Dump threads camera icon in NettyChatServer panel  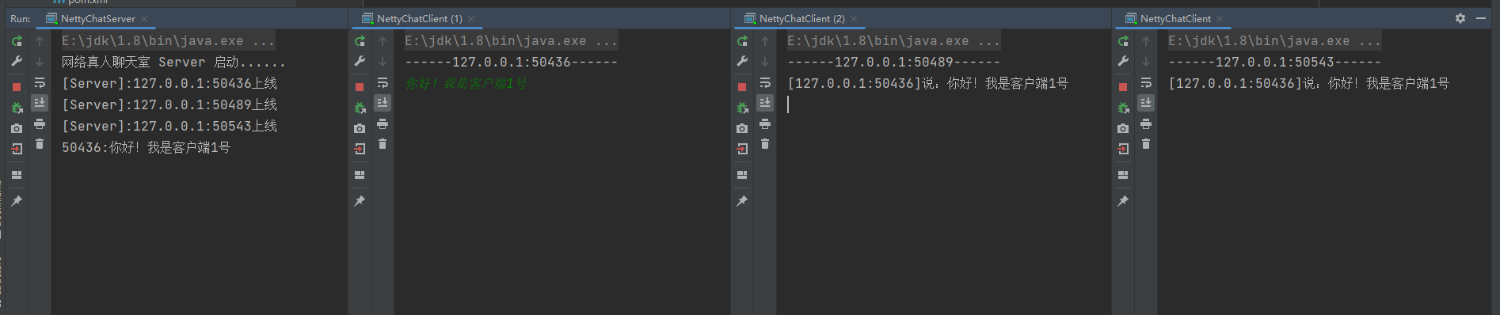[x=17, y=128]
